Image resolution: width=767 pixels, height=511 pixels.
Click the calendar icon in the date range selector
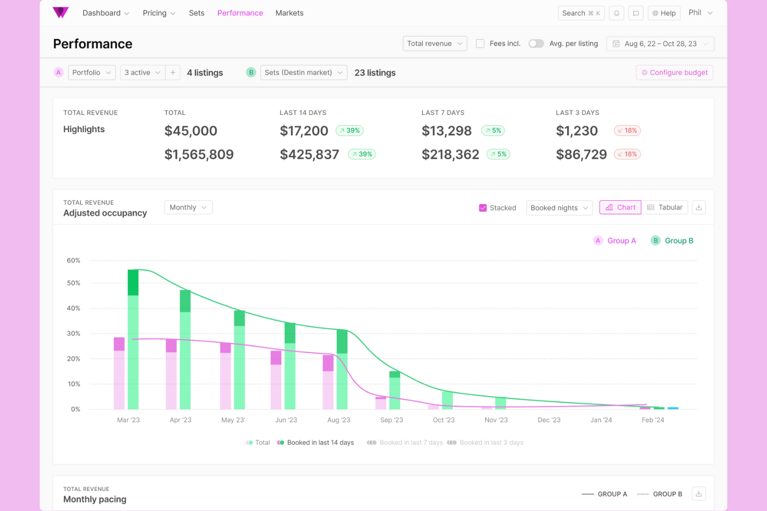[616, 43]
